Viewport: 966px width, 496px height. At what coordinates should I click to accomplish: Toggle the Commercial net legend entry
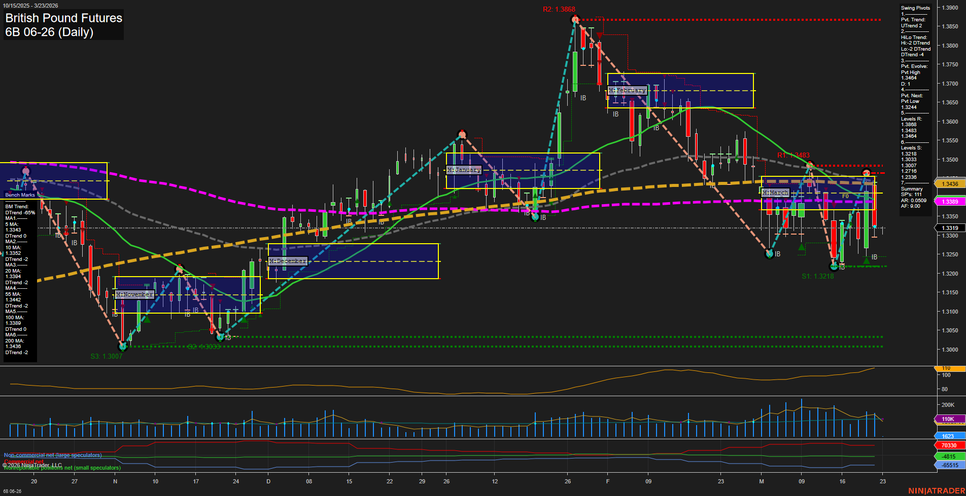tap(24, 461)
